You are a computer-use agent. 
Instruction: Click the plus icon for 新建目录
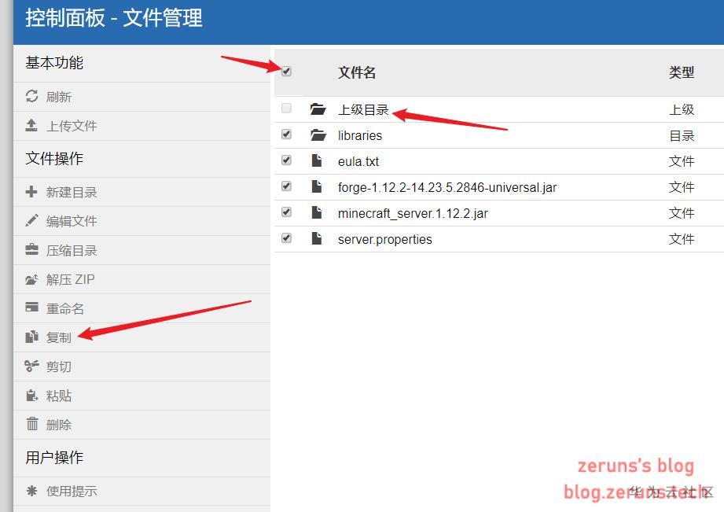[31, 191]
